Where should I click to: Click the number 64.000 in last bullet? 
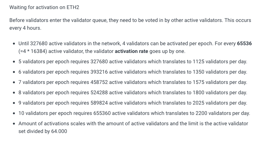(x=59, y=131)
